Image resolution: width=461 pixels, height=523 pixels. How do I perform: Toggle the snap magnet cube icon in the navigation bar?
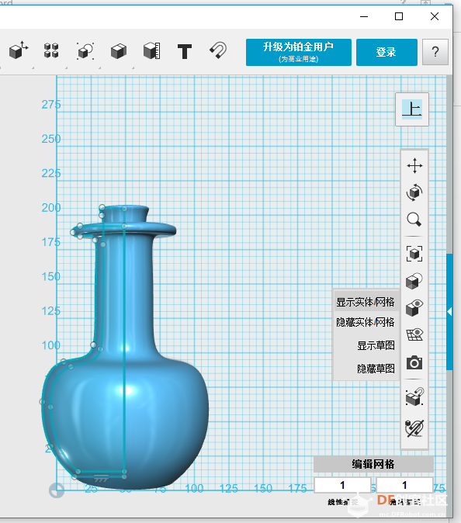click(x=414, y=397)
